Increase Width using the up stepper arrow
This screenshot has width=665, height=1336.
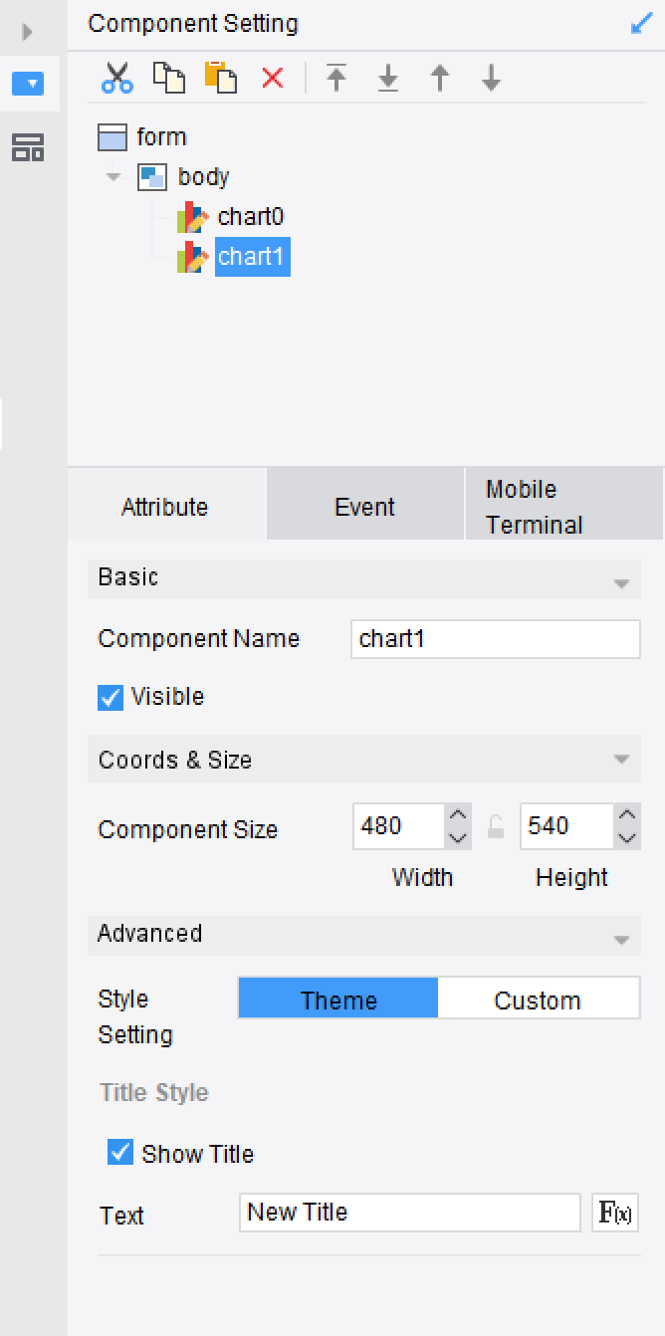click(457, 816)
